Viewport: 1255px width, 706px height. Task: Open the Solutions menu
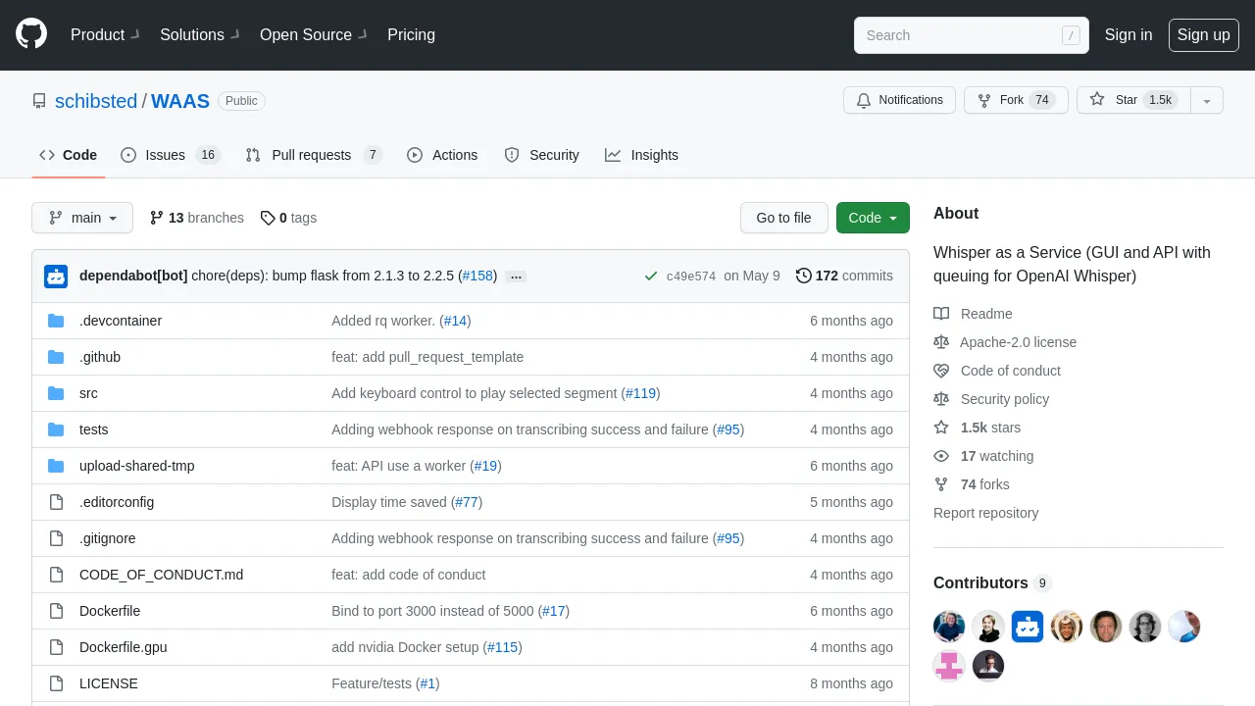pos(199,34)
